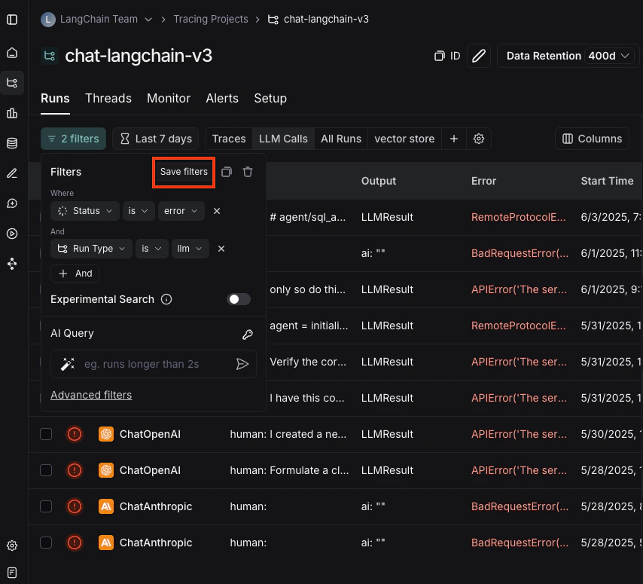Open view settings gear icon

[x=479, y=139]
